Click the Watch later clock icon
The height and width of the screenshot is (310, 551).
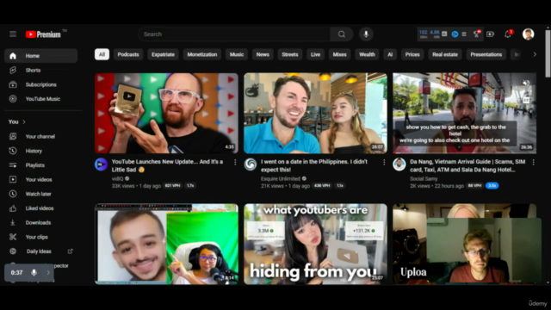point(13,194)
